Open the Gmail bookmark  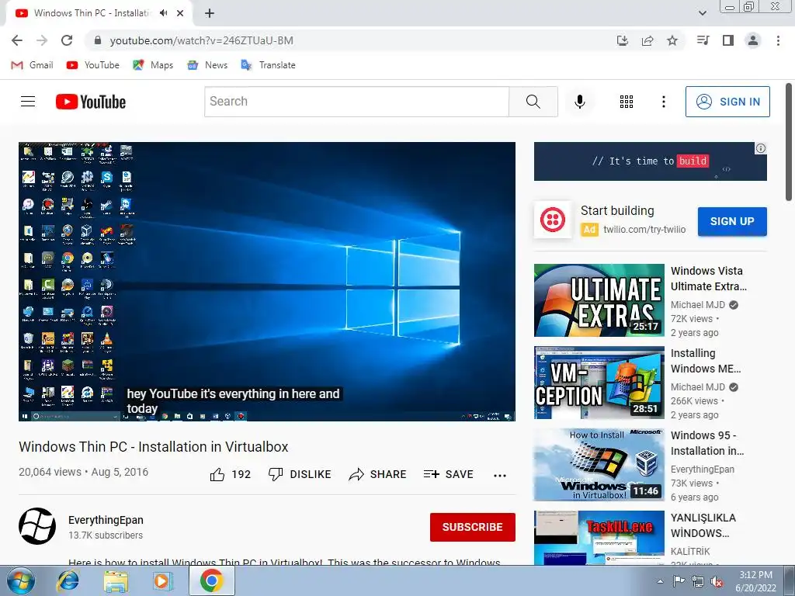32,65
